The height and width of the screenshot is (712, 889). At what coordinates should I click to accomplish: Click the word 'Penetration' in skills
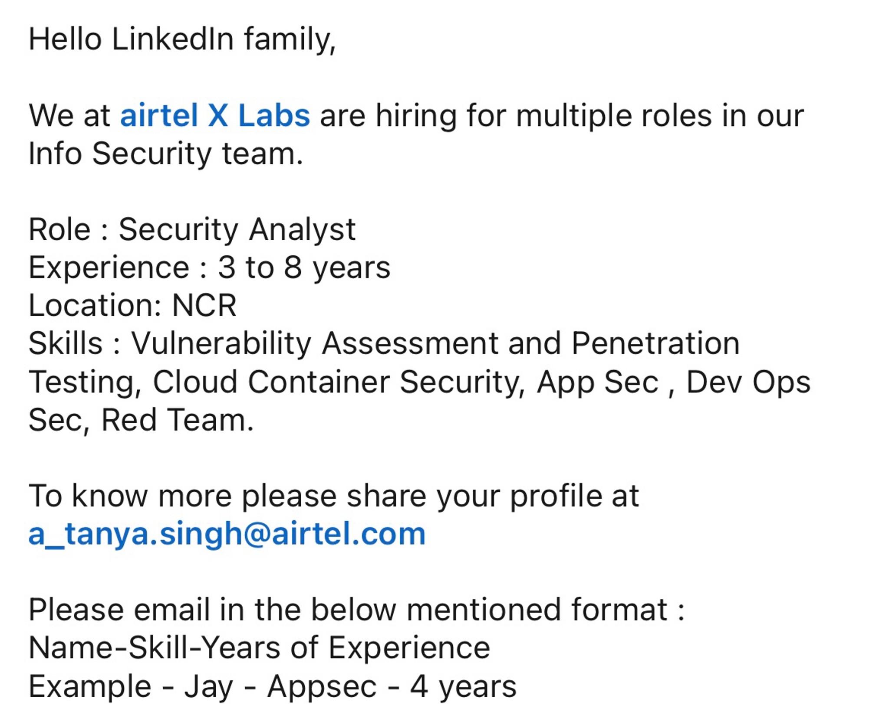pos(655,343)
